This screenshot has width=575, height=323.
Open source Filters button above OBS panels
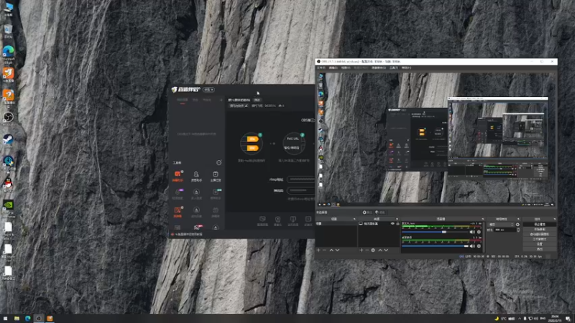coord(380,212)
